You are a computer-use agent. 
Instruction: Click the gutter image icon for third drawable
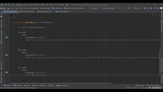tap(7, 73)
